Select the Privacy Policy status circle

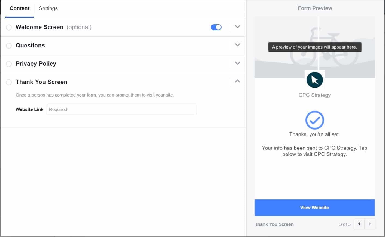pyautogui.click(x=9, y=64)
